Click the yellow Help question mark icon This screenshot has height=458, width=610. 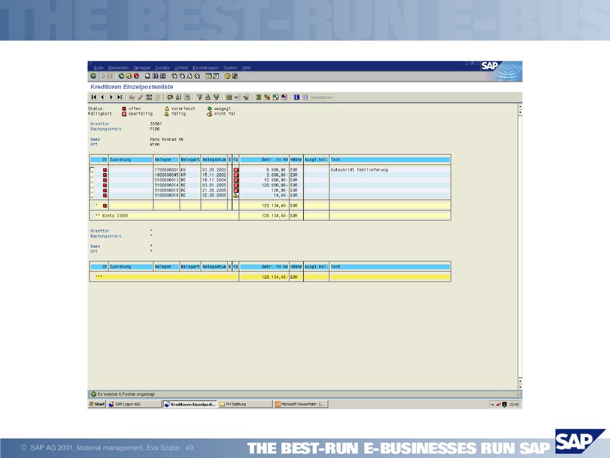coord(228,76)
